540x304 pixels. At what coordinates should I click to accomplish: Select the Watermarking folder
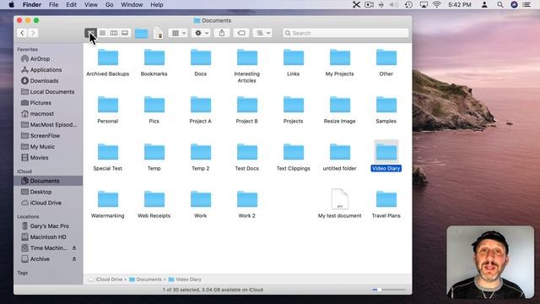click(x=108, y=204)
